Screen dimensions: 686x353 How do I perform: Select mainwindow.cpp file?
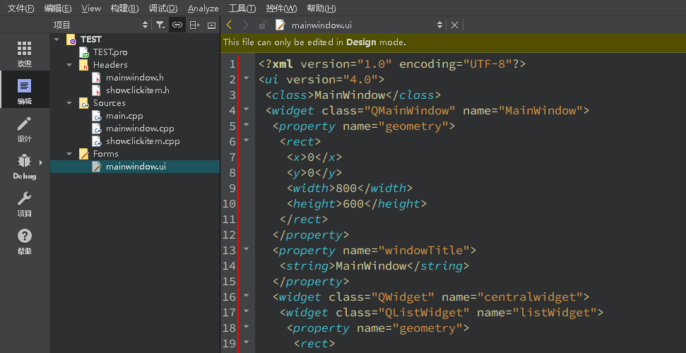coord(140,128)
